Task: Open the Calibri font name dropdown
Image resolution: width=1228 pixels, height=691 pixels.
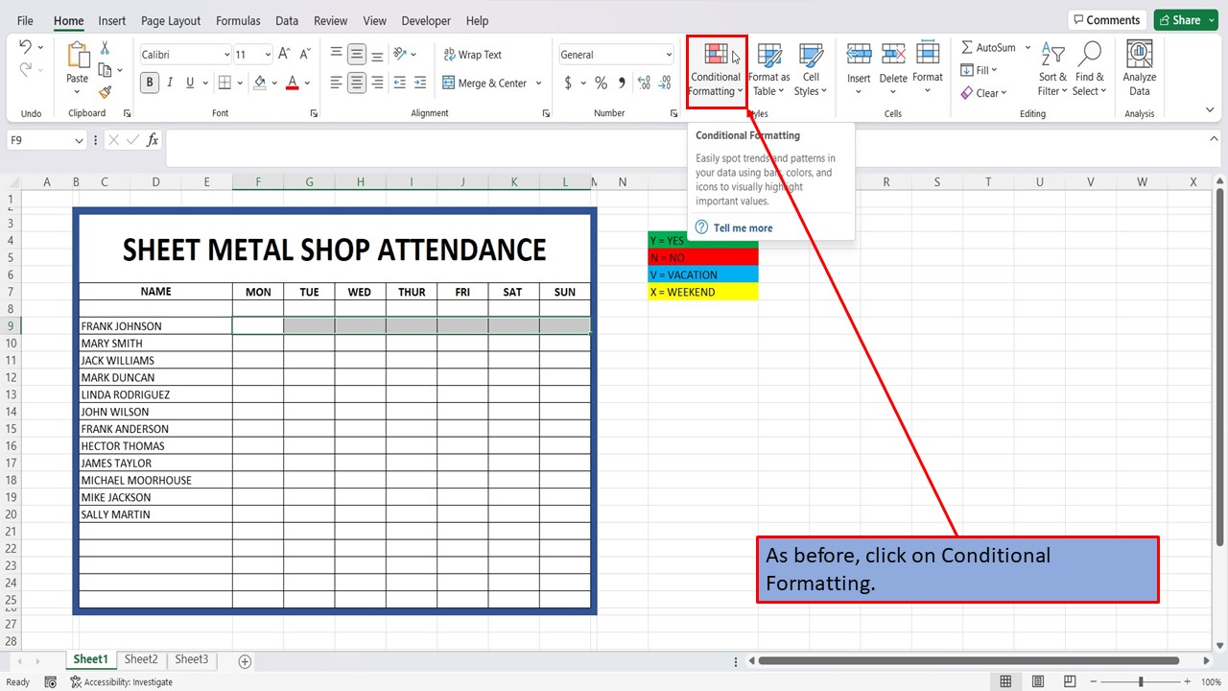Action: 226,55
